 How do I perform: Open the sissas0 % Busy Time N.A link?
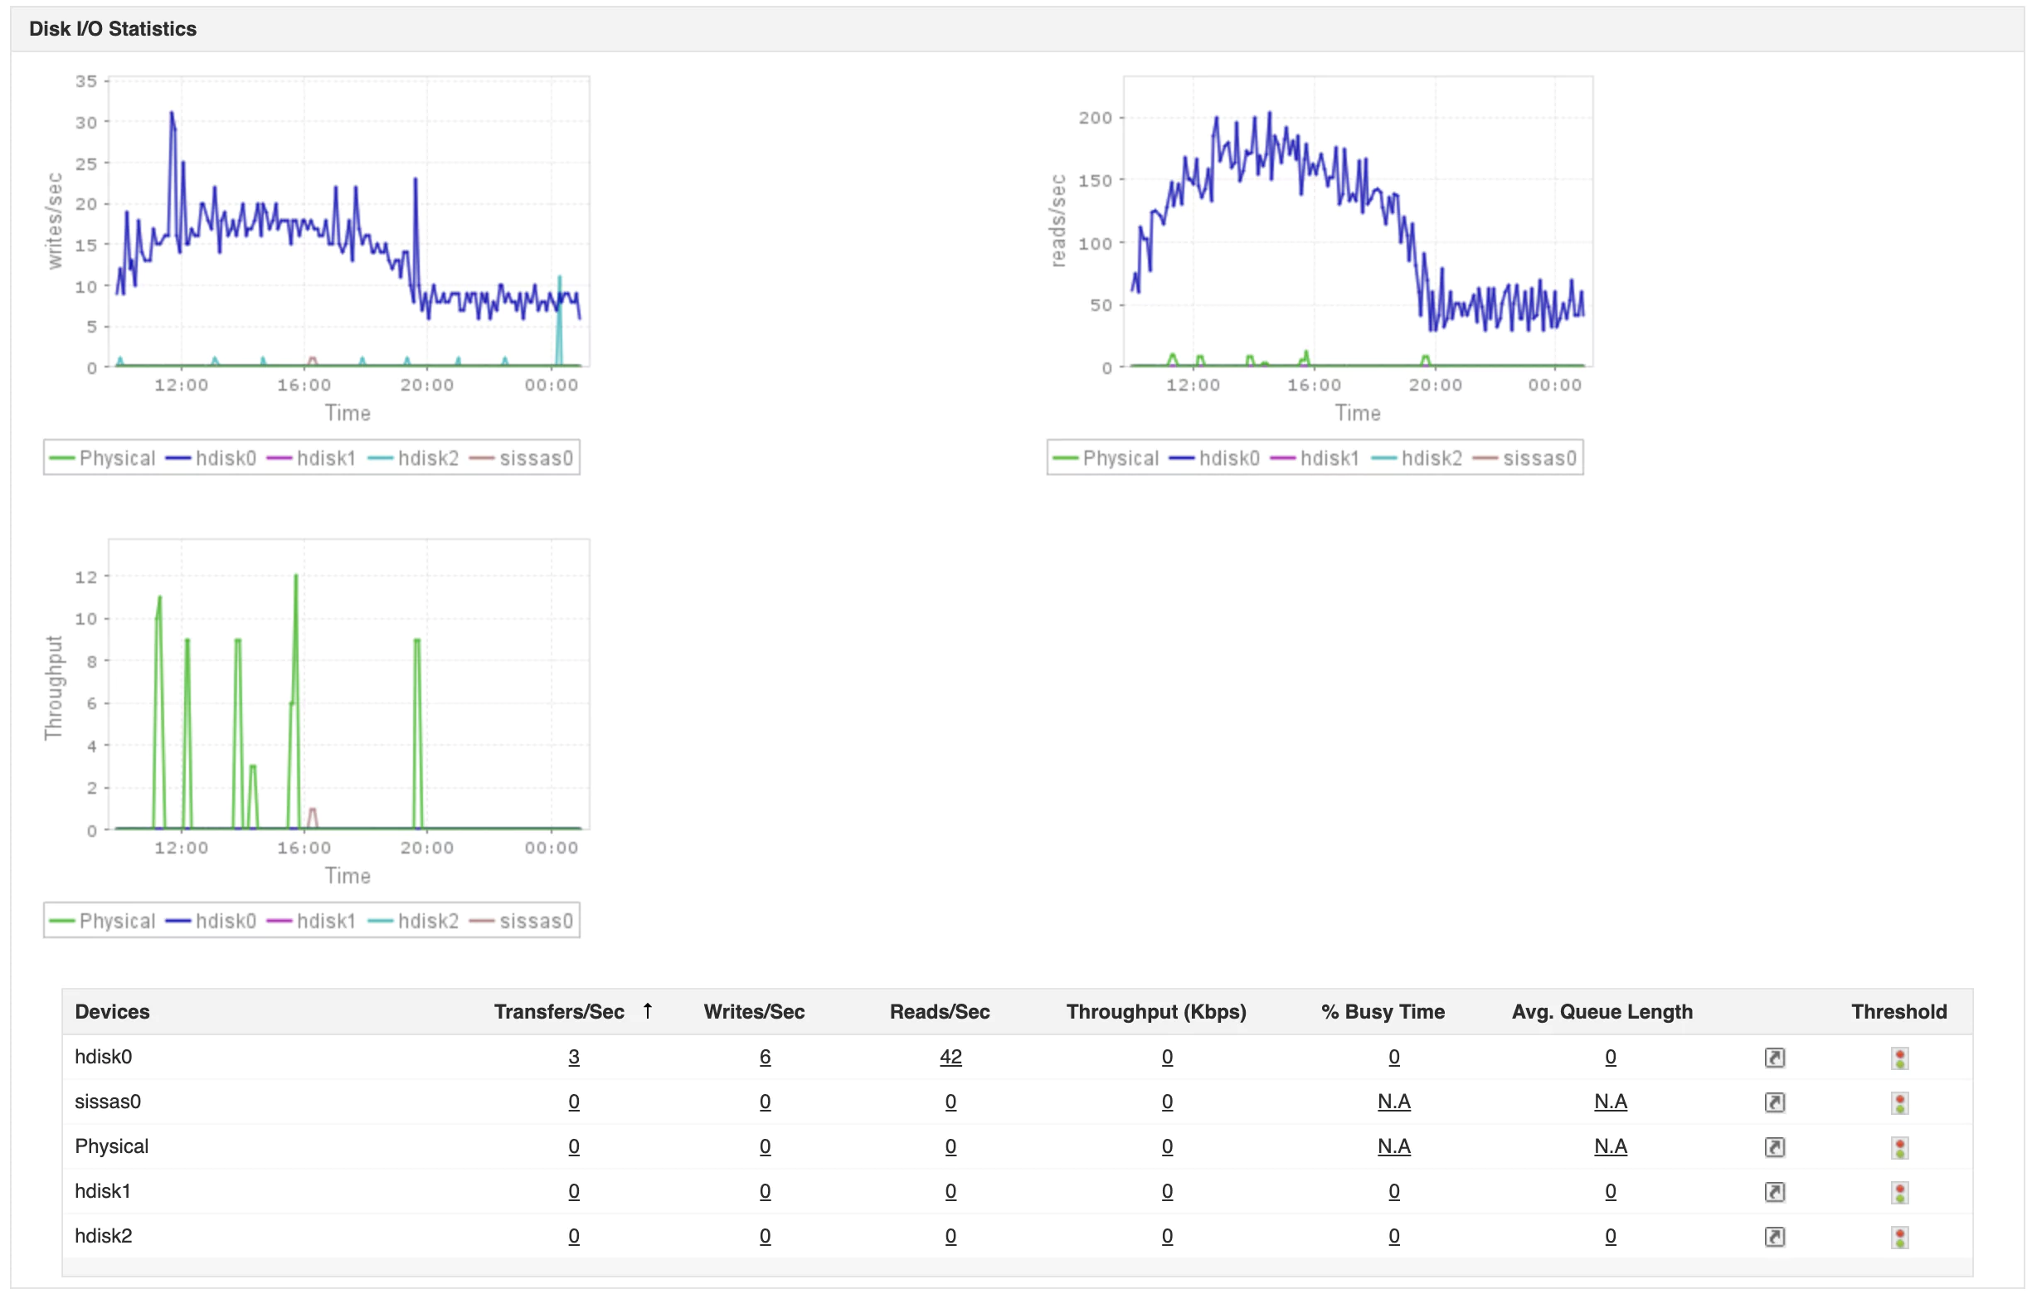tap(1393, 1102)
